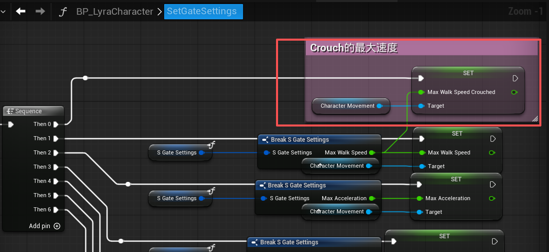Click Max Acceleration output pin on SET node
Image resolution: width=549 pixels, height=252 pixels.
[x=492, y=199]
